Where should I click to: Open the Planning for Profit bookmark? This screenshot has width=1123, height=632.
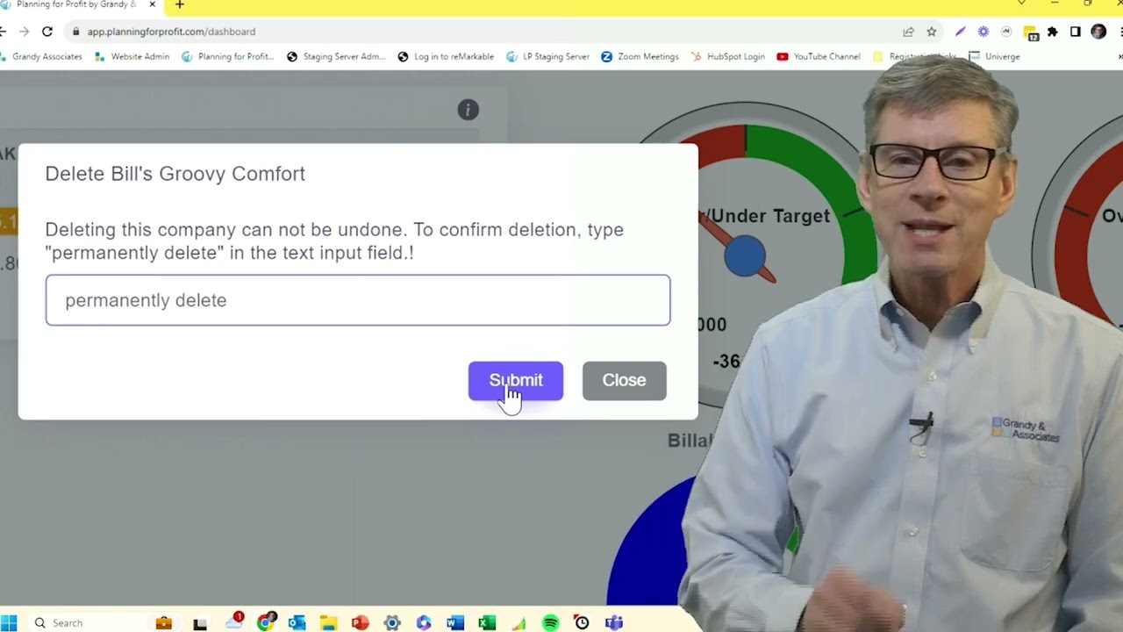click(228, 56)
